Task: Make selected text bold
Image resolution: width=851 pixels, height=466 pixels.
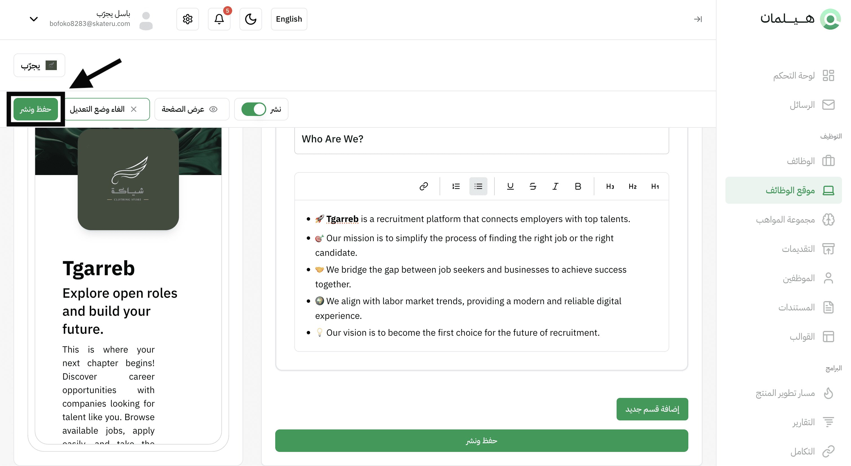Action: 578,186
